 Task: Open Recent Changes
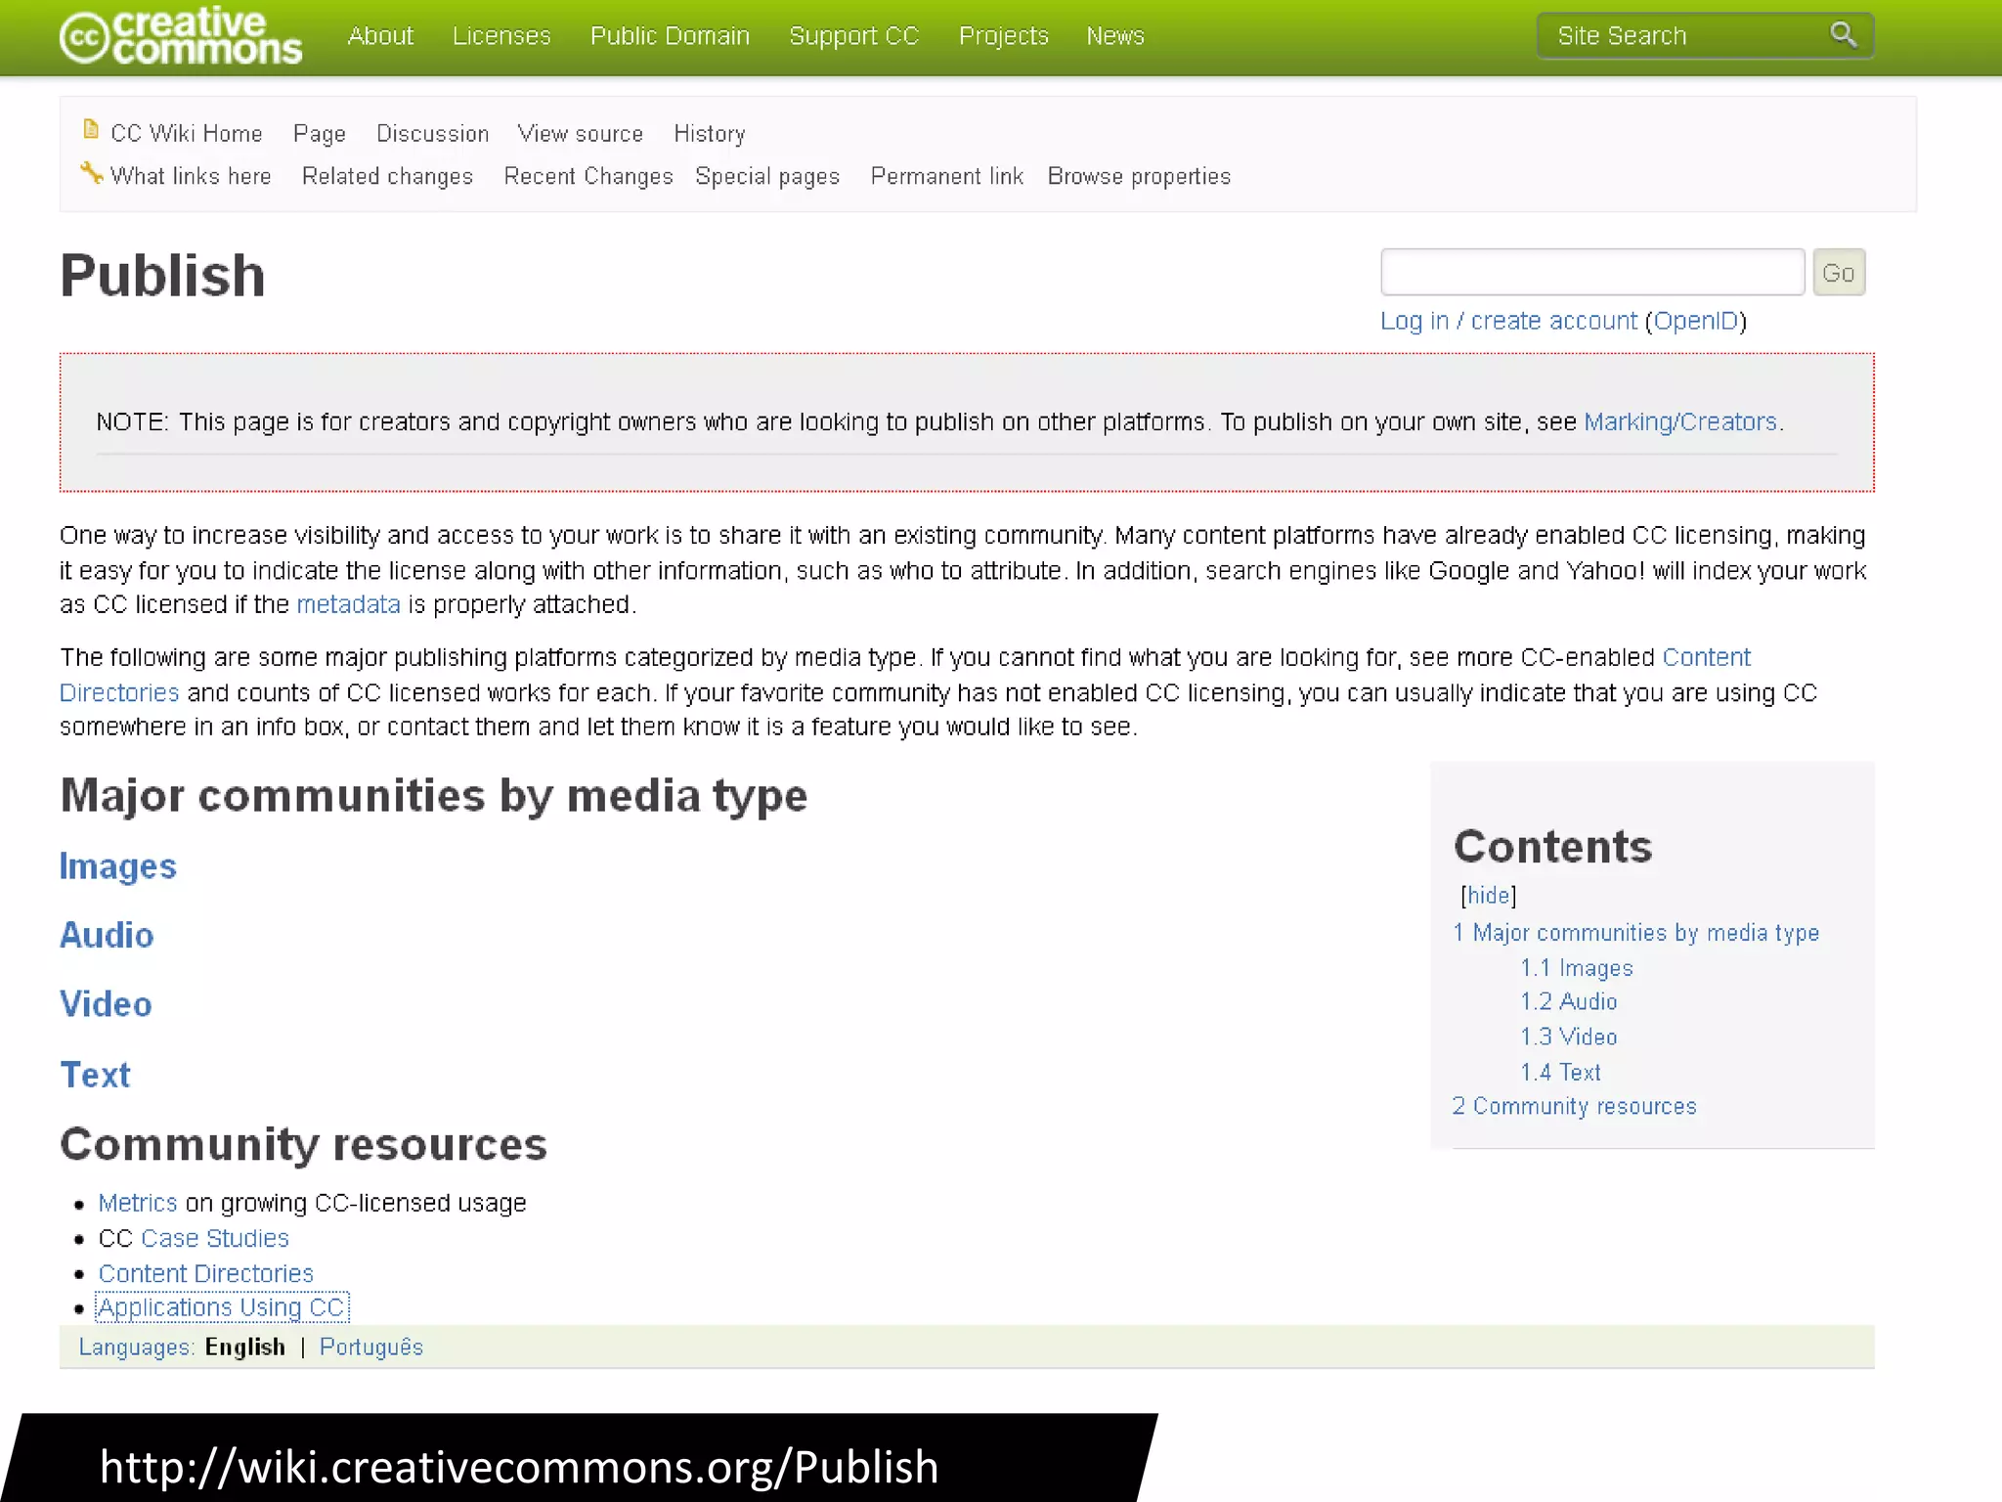tap(588, 176)
